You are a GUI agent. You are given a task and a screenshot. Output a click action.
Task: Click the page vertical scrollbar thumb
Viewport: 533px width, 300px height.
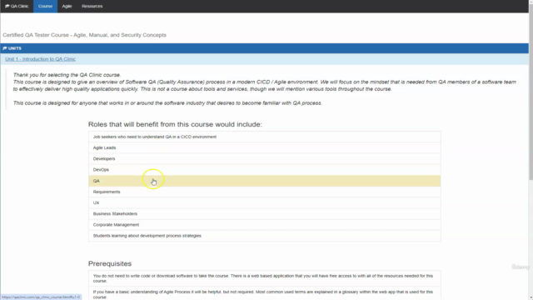point(531,92)
